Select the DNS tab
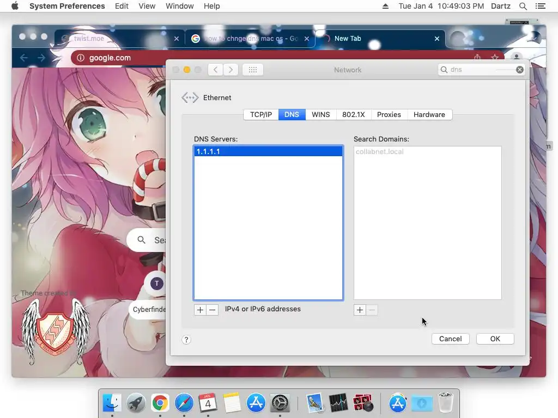This screenshot has width=558, height=418. click(292, 114)
